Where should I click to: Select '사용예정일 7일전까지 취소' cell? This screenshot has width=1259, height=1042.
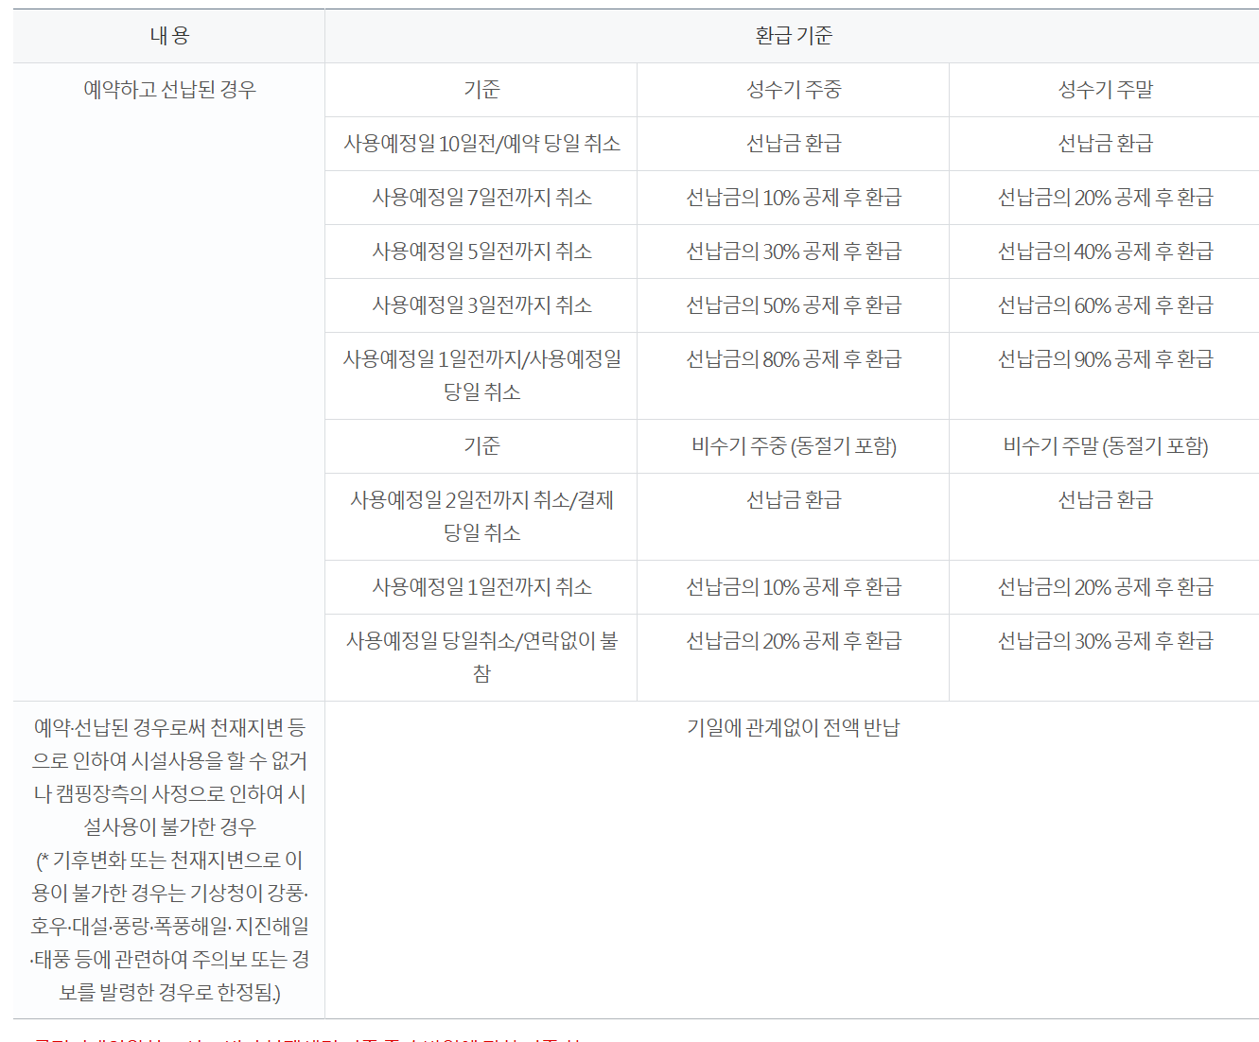click(481, 198)
